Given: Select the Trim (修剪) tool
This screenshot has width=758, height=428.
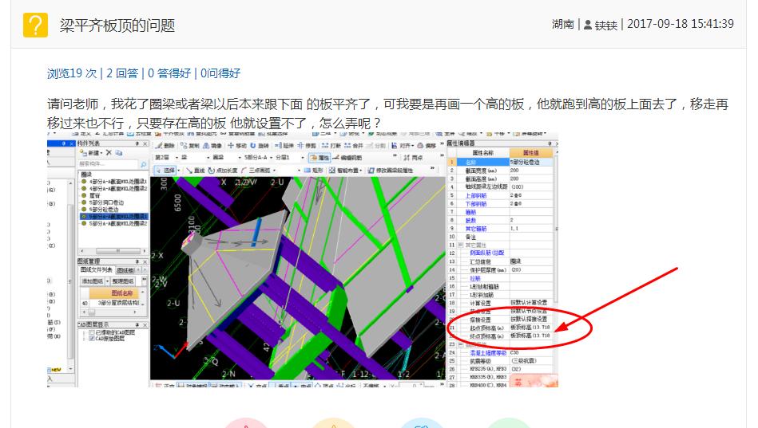Looking at the screenshot, I should (307, 145).
